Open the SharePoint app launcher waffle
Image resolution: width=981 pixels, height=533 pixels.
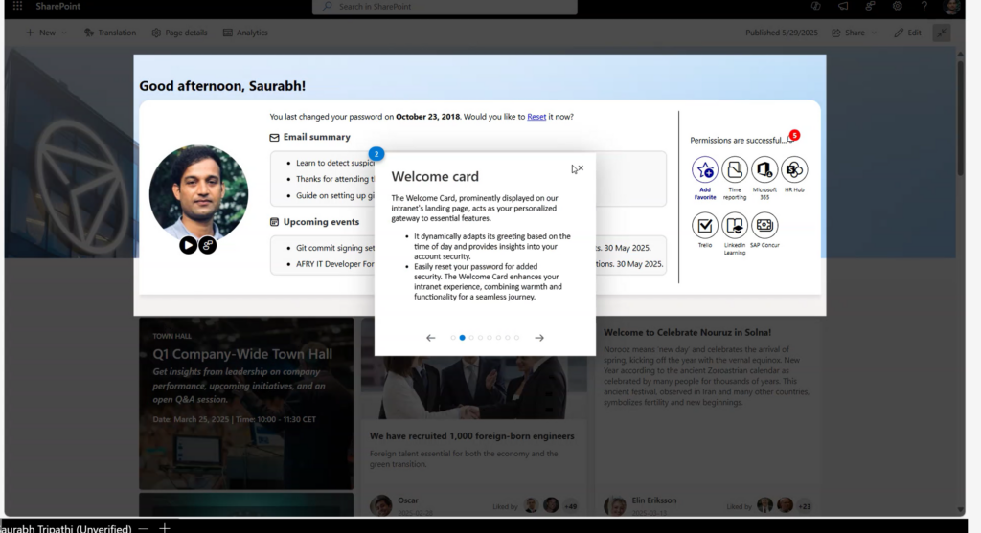click(17, 7)
